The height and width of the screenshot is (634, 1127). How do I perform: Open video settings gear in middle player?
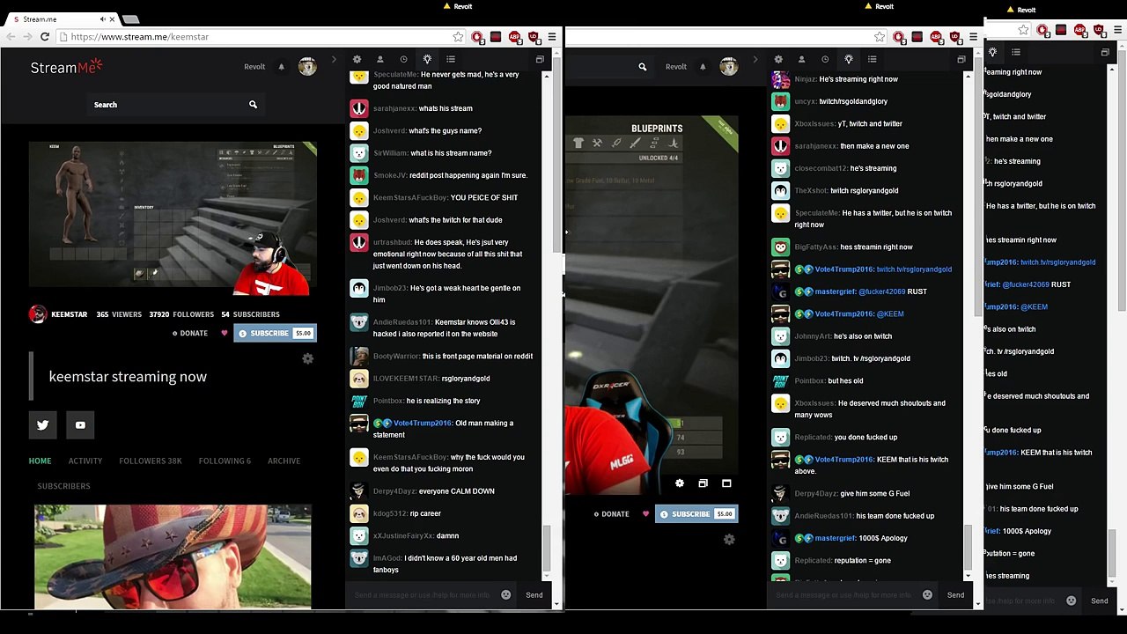coord(679,483)
